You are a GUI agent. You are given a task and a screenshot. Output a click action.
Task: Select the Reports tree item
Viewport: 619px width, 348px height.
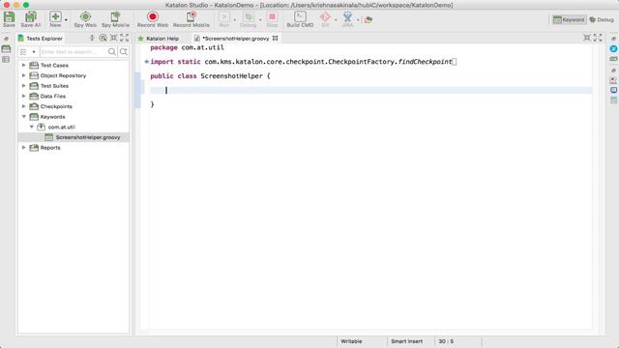pyautogui.click(x=50, y=148)
